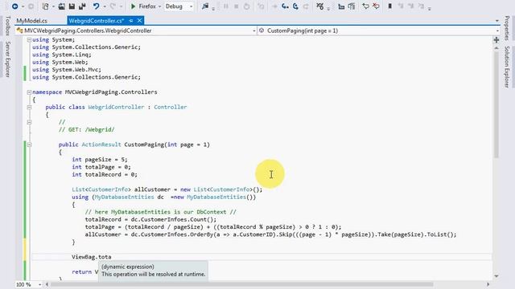The image size is (515, 289).
Task: Click the Open File toolbar icon
Action: coord(61,6)
